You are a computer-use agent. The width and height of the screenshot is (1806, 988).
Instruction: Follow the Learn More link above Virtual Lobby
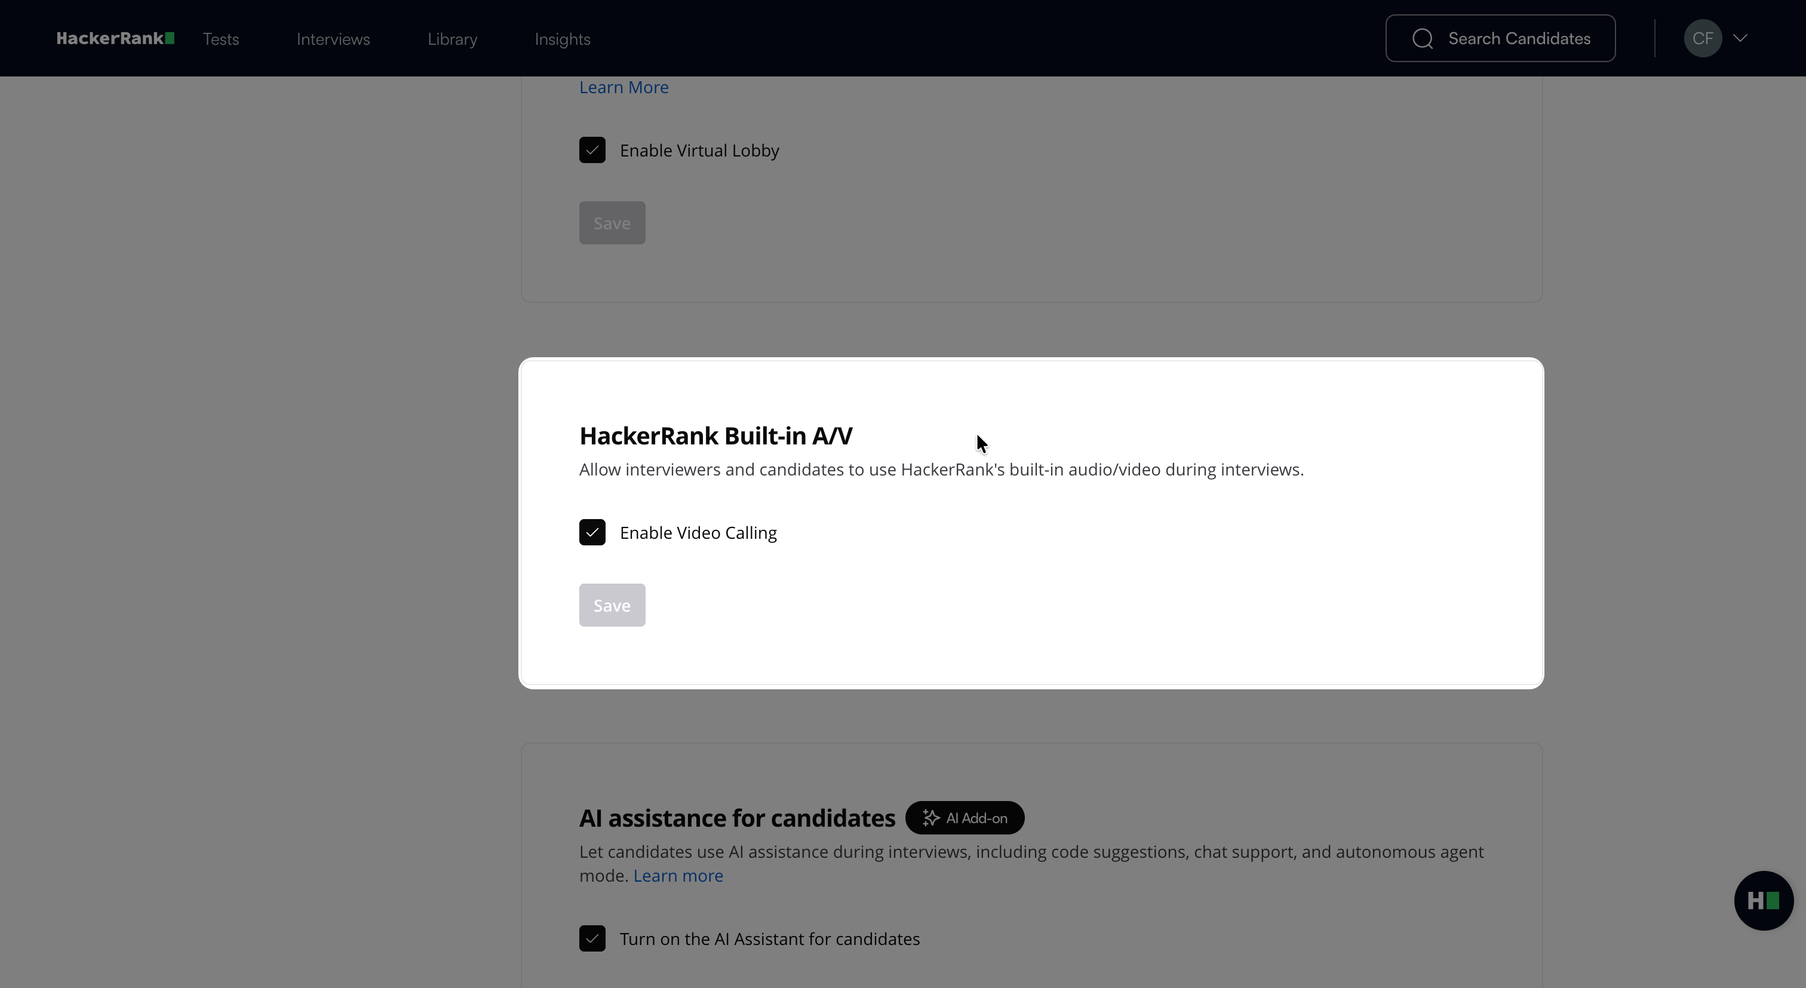coord(624,87)
